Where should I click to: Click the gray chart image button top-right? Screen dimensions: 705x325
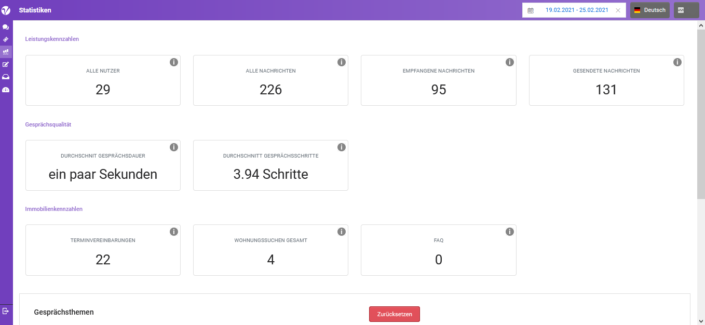coord(686,10)
